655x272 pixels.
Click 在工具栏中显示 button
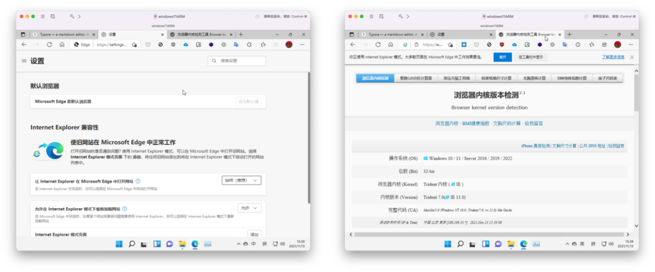(x=531, y=57)
